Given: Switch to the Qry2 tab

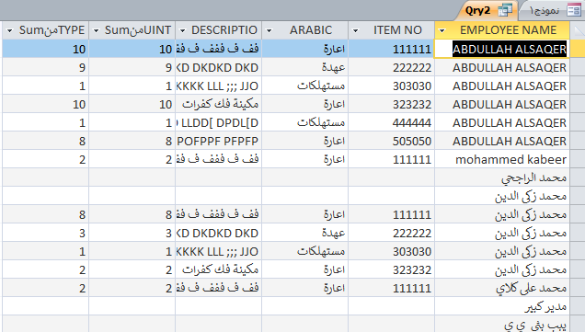Looking at the screenshot, I should pos(486,10).
